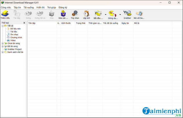Image resolution: width=183 pixels, height=118 pixels.
Task: Open dropdown arrow next to Bắt đầu
Action: coord(105,15)
